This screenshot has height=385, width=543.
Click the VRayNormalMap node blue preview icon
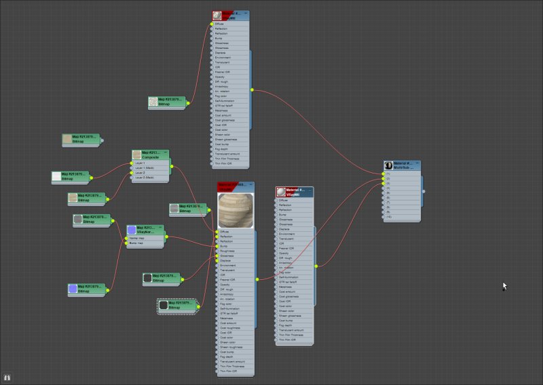click(132, 230)
